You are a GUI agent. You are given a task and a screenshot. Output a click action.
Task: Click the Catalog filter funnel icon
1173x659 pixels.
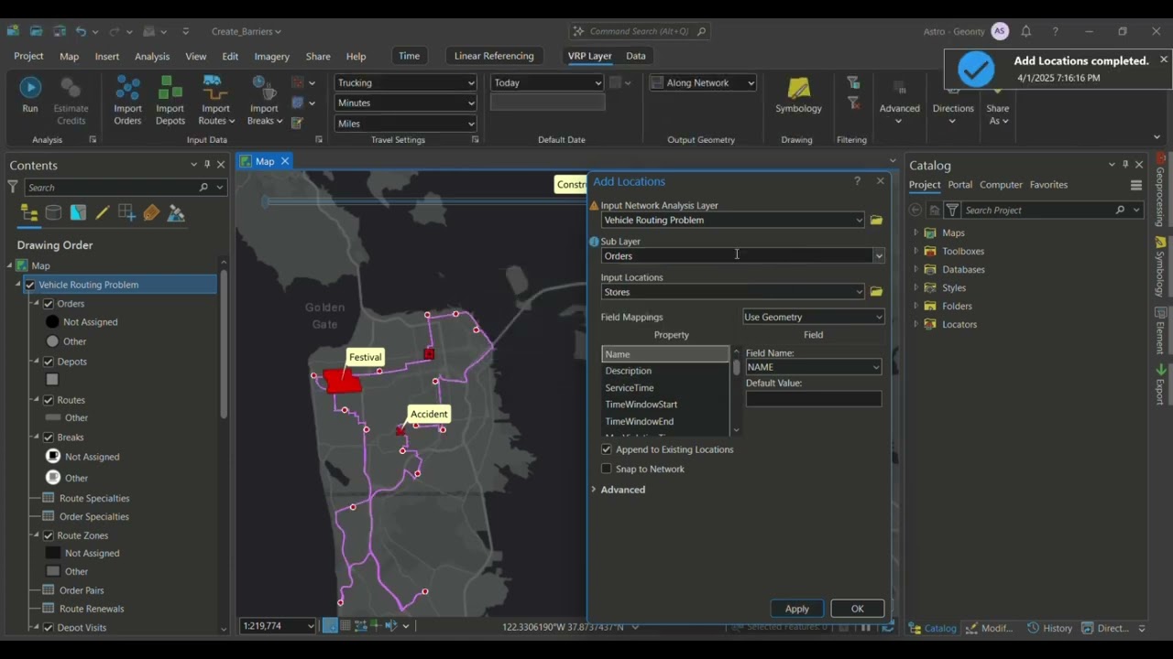(952, 210)
